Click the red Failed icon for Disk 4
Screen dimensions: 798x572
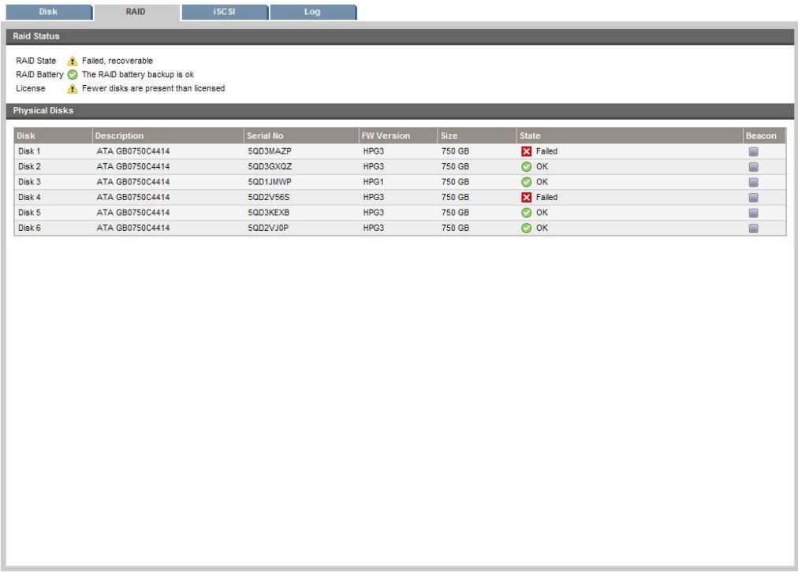coord(526,197)
